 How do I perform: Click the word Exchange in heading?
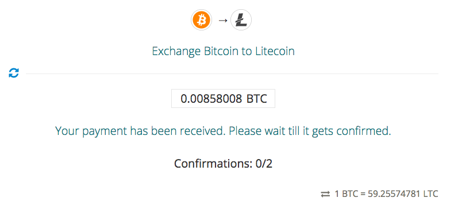(176, 51)
